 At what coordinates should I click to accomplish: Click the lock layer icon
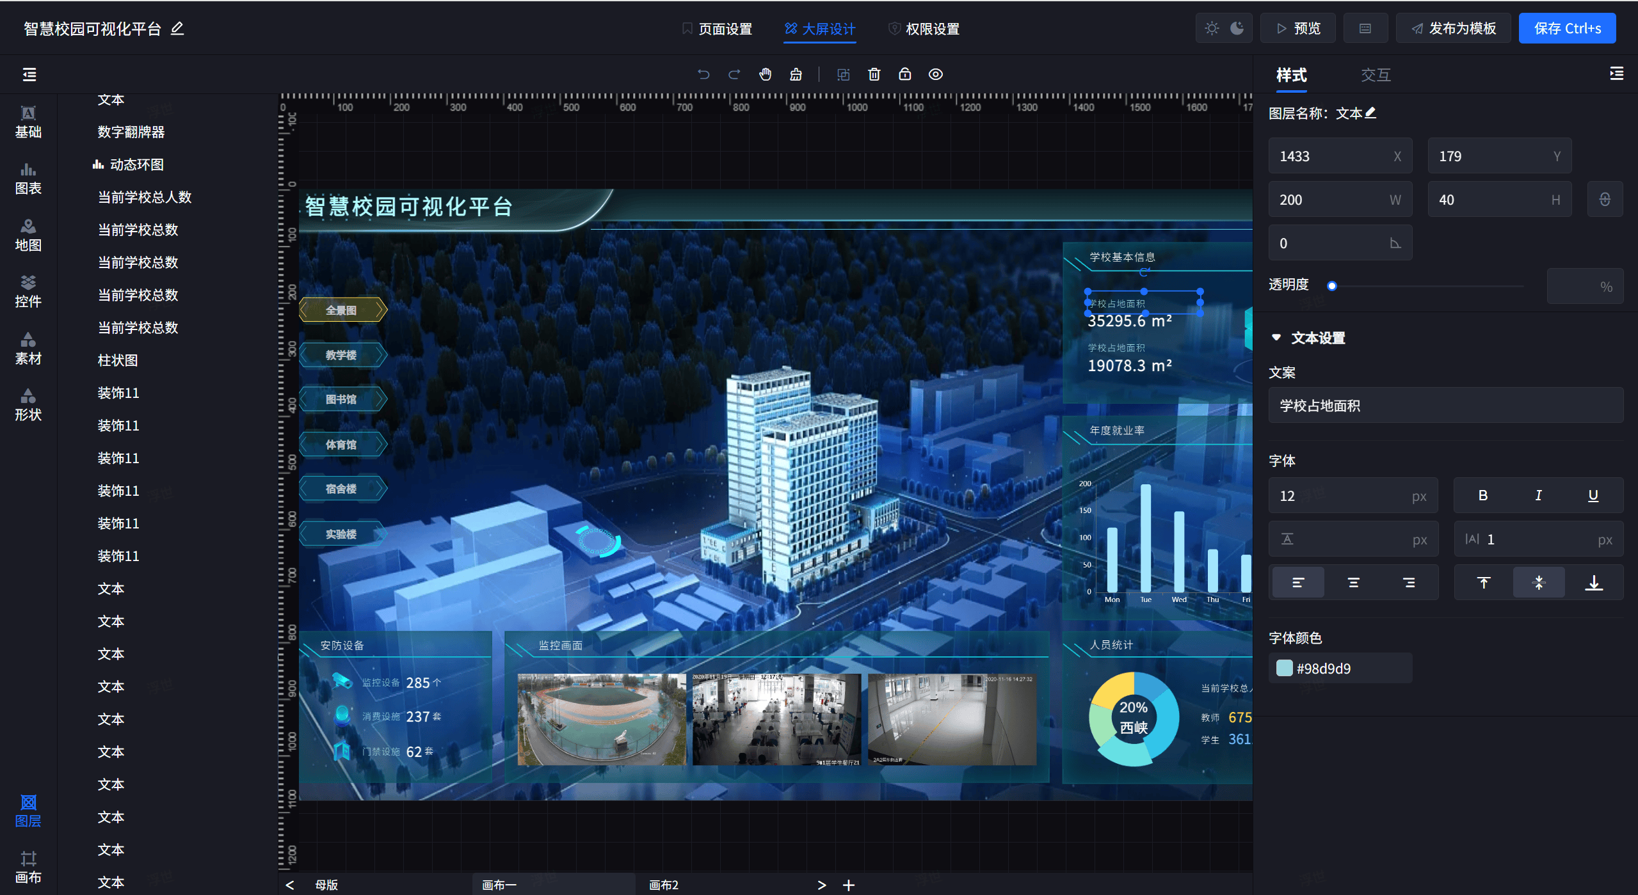click(905, 74)
